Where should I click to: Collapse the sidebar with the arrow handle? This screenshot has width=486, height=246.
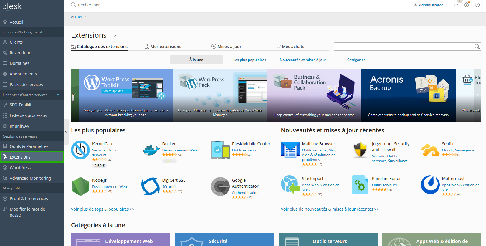tap(66, 132)
